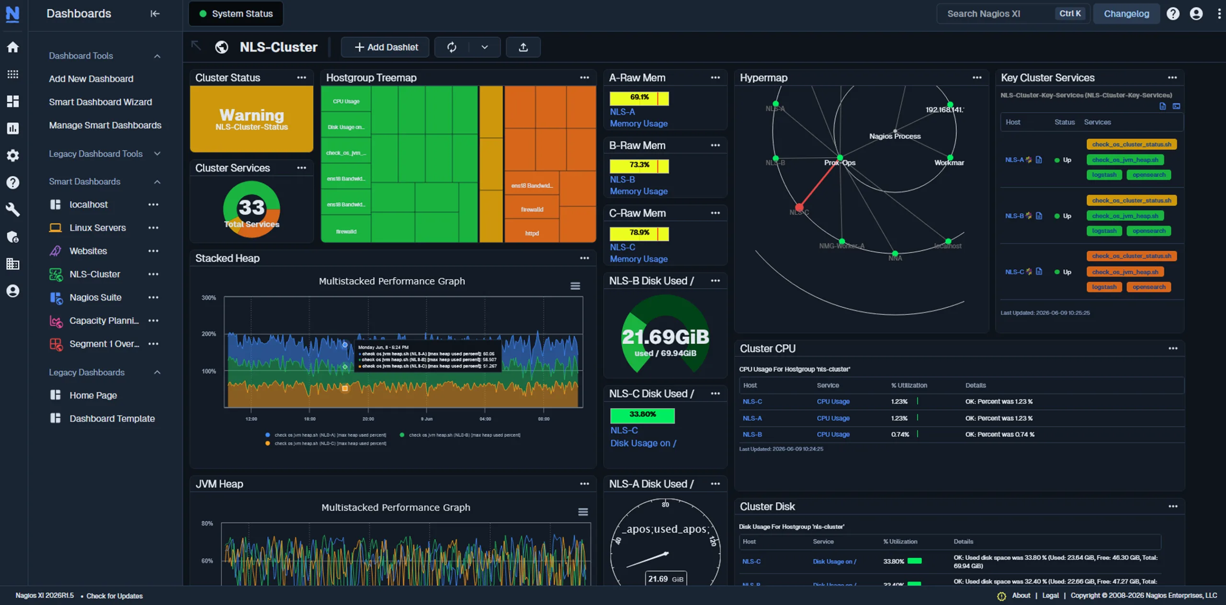1226x605 pixels.
Task: Open options dots for Nagios Suite dashboard
Action: coord(153,297)
